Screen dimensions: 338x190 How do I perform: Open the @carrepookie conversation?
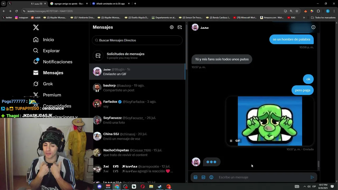pyautogui.click(x=137, y=169)
